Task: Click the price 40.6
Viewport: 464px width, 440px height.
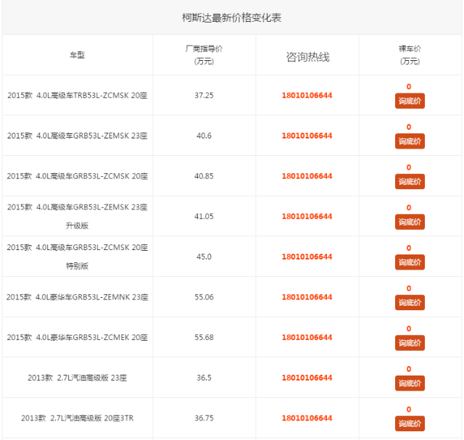Action: [204, 136]
